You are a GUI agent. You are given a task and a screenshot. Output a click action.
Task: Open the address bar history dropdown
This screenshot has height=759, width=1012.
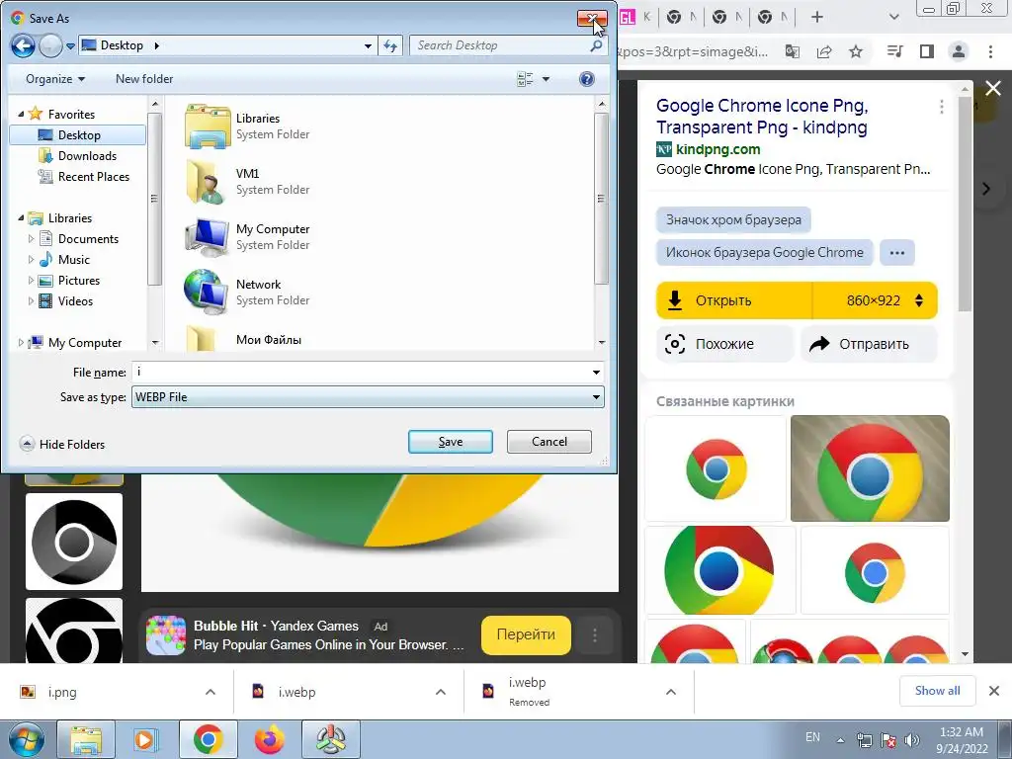pos(368,46)
